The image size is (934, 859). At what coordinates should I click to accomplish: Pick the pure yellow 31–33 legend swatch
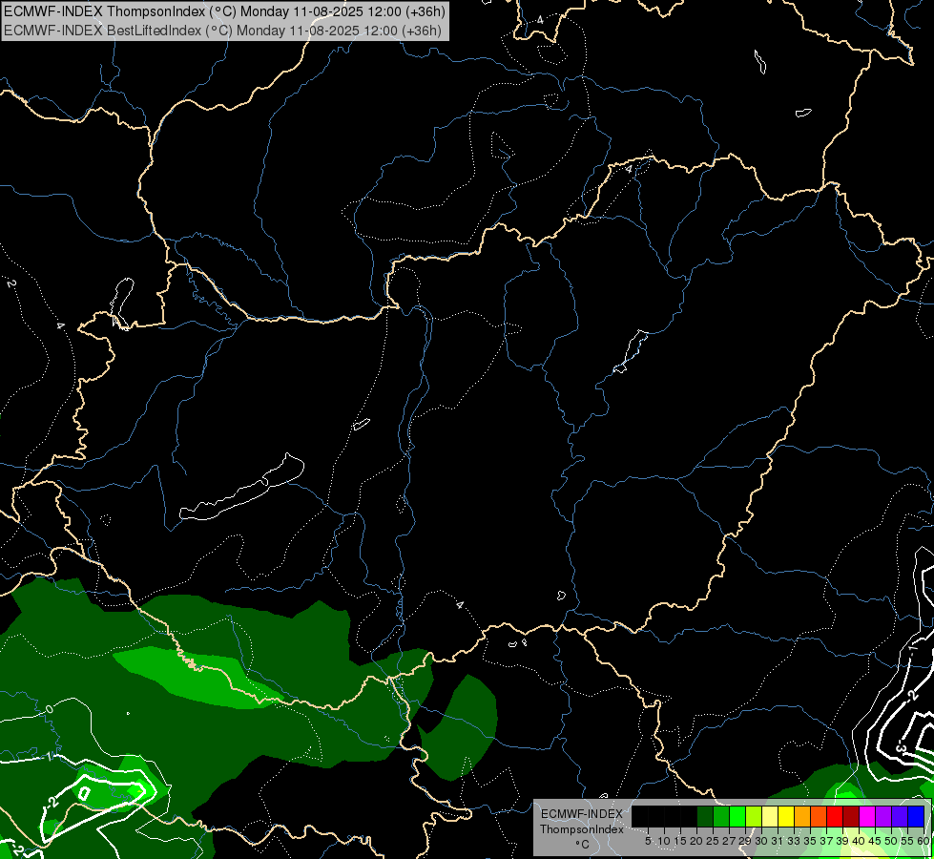pyautogui.click(x=786, y=816)
